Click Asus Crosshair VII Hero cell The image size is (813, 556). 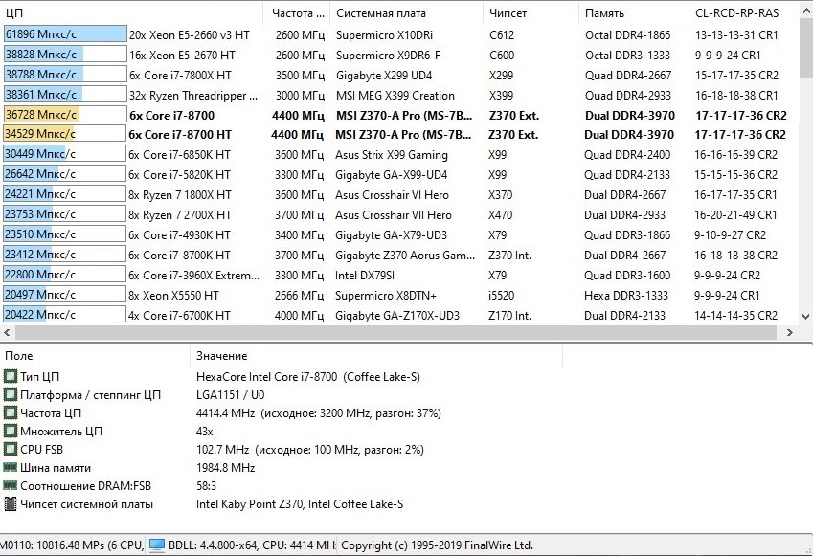point(393,214)
